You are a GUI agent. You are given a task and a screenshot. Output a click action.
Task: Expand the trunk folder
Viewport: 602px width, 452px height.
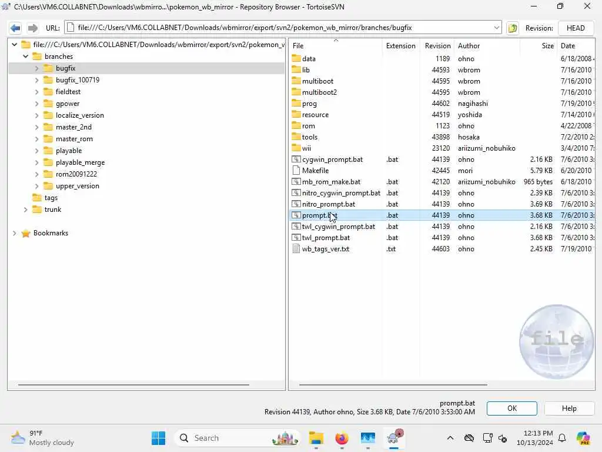click(26, 210)
